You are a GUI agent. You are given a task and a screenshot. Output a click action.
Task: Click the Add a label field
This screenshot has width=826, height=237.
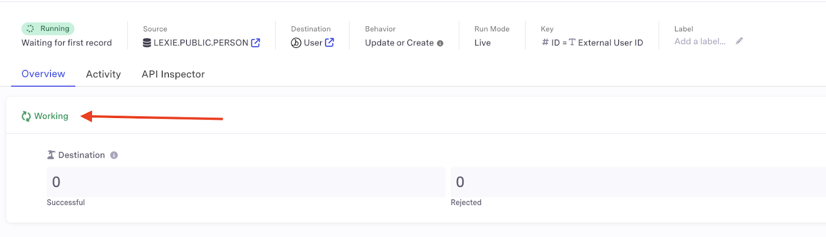(x=700, y=41)
